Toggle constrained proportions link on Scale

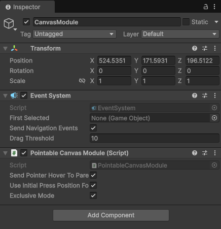point(82,81)
